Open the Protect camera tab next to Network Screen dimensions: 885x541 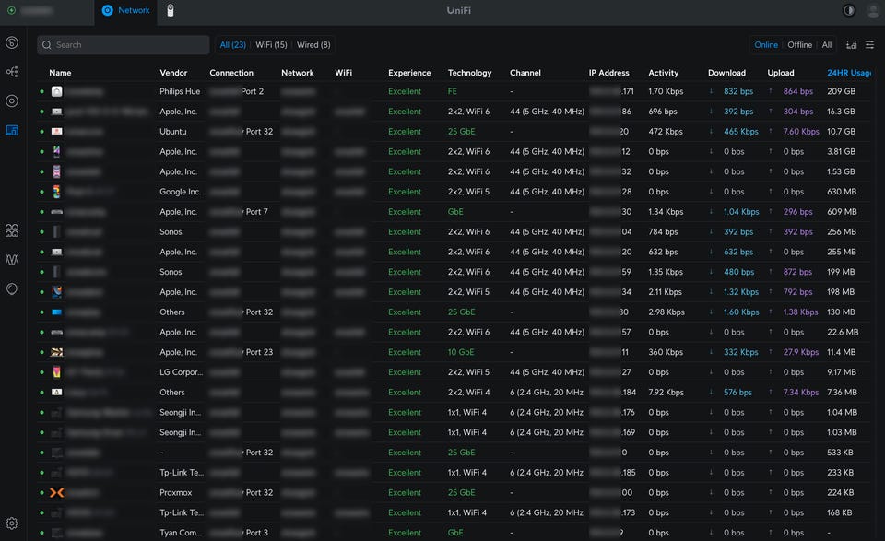pyautogui.click(x=171, y=10)
